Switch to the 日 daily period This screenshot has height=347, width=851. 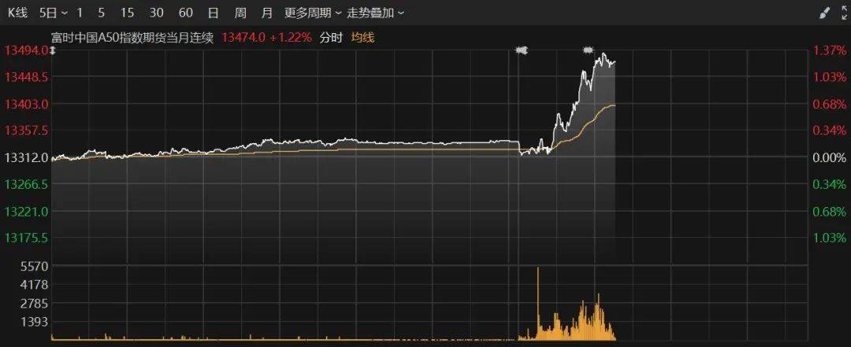[213, 13]
